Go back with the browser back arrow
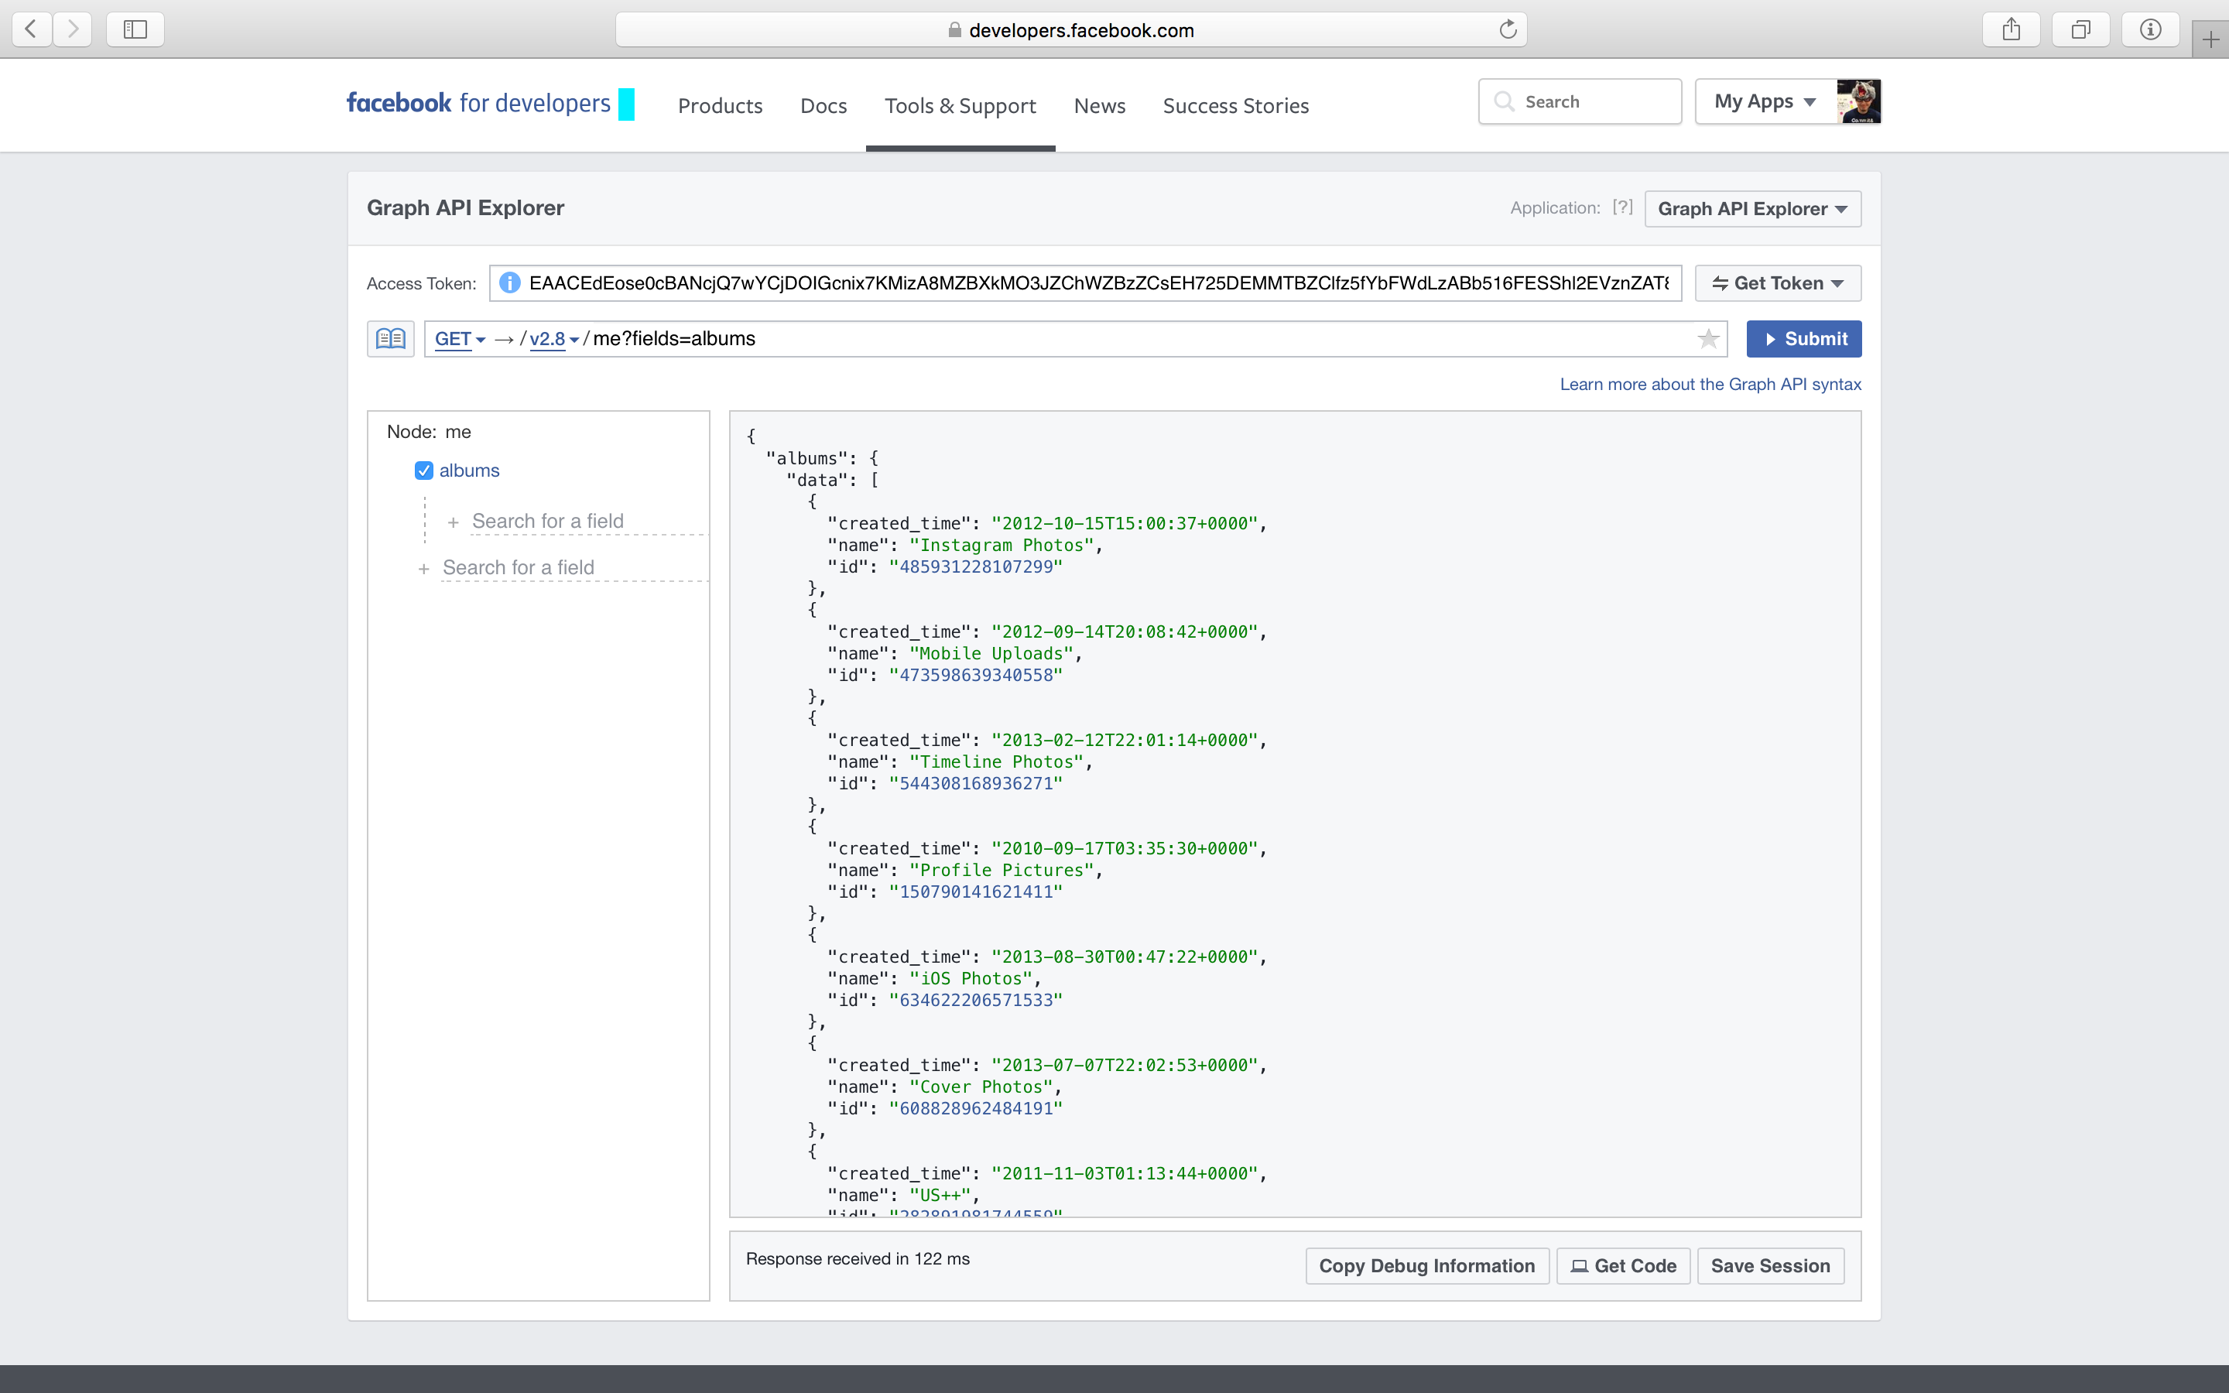The height and width of the screenshot is (1393, 2229). coord(31,29)
